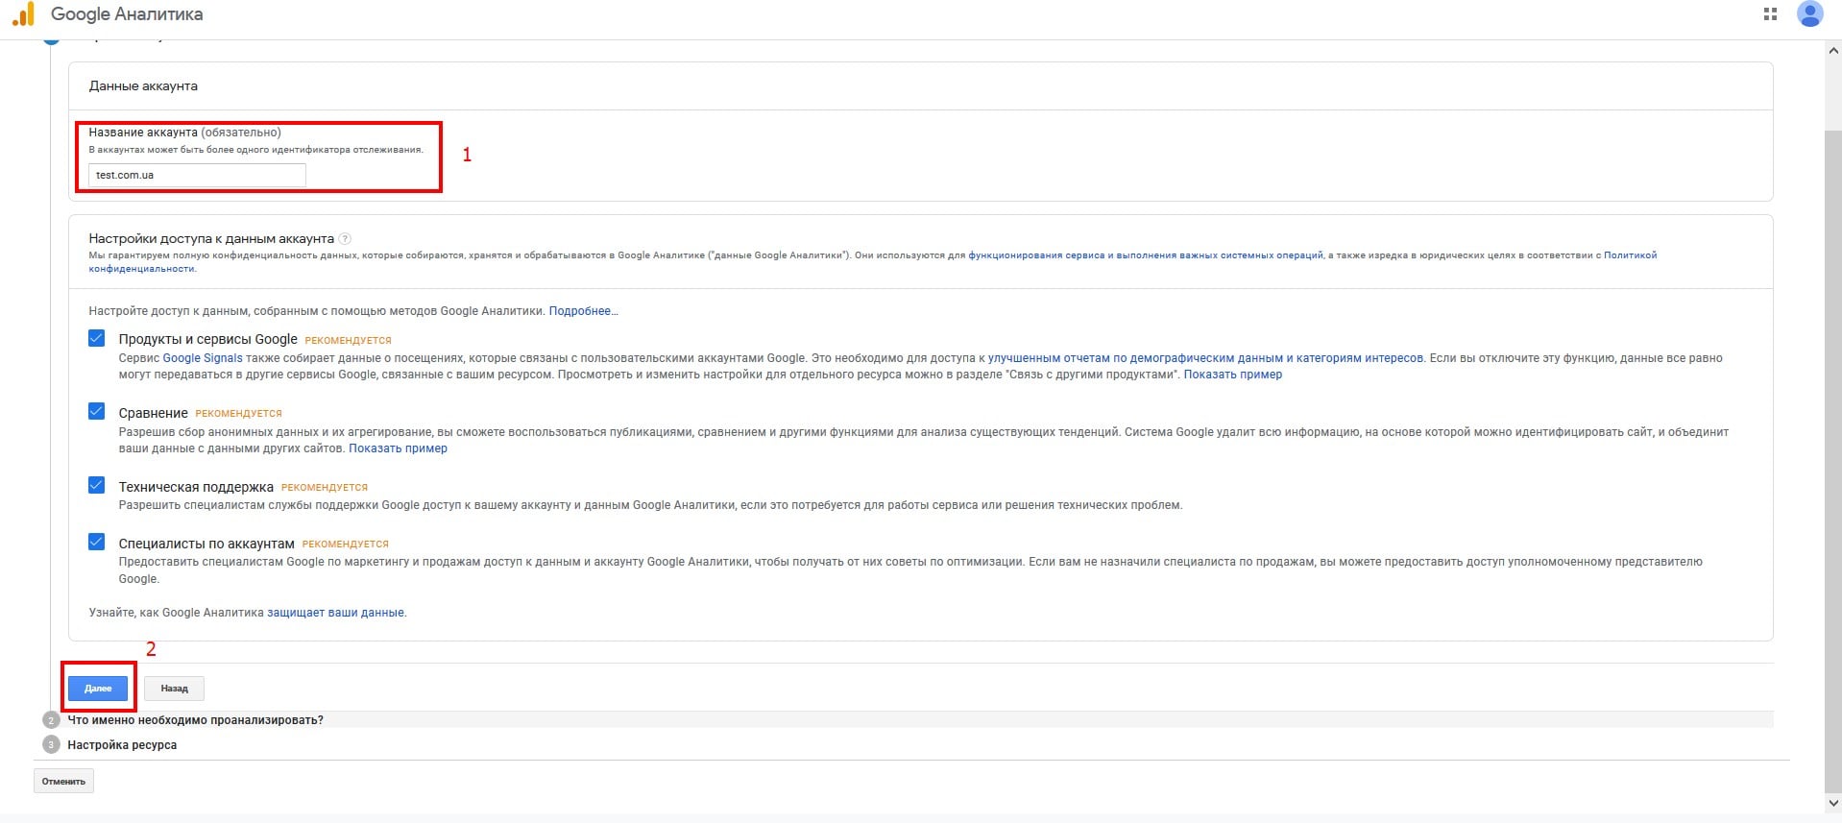Click step 2 number circle icon

tap(52, 720)
